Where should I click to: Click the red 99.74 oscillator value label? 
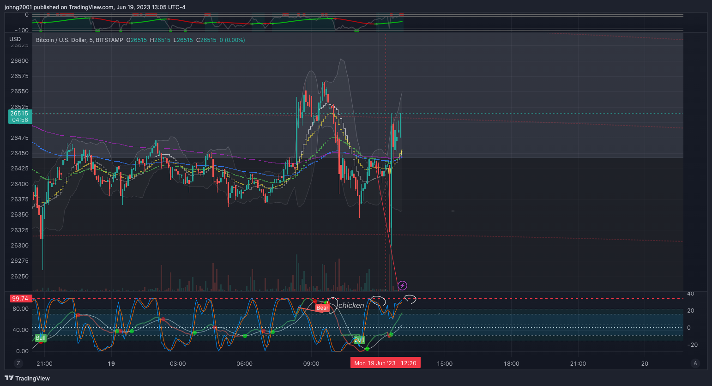[x=20, y=299]
